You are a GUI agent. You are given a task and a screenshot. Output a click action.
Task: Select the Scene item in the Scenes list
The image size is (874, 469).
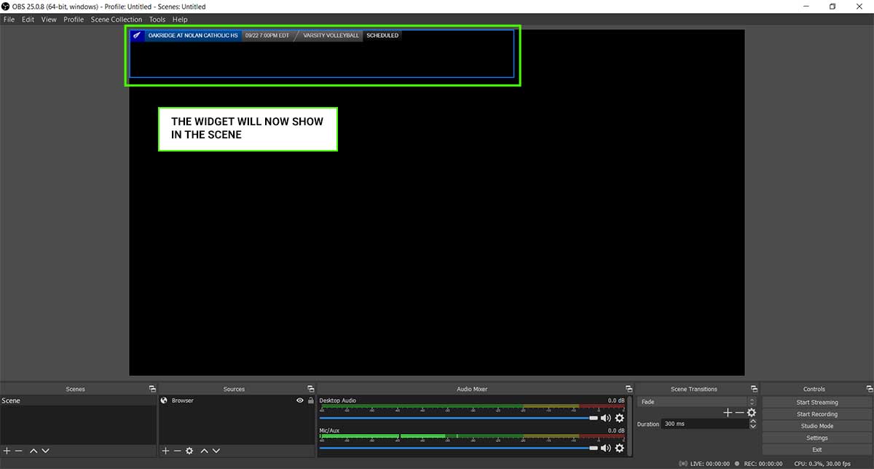78,401
